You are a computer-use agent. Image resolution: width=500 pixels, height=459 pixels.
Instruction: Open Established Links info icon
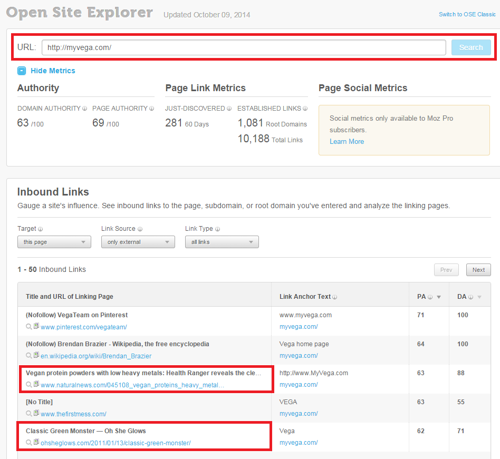305,109
